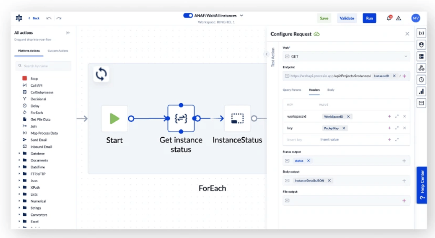The height and width of the screenshot is (238, 435).
Task: Remove the WorkSpaceID value tag
Action: click(x=348, y=117)
